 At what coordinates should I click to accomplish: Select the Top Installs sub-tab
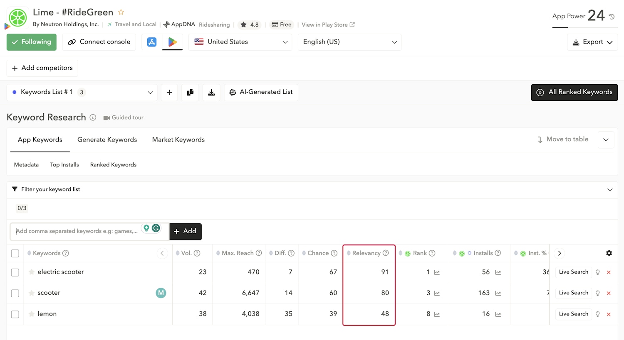pyautogui.click(x=64, y=165)
